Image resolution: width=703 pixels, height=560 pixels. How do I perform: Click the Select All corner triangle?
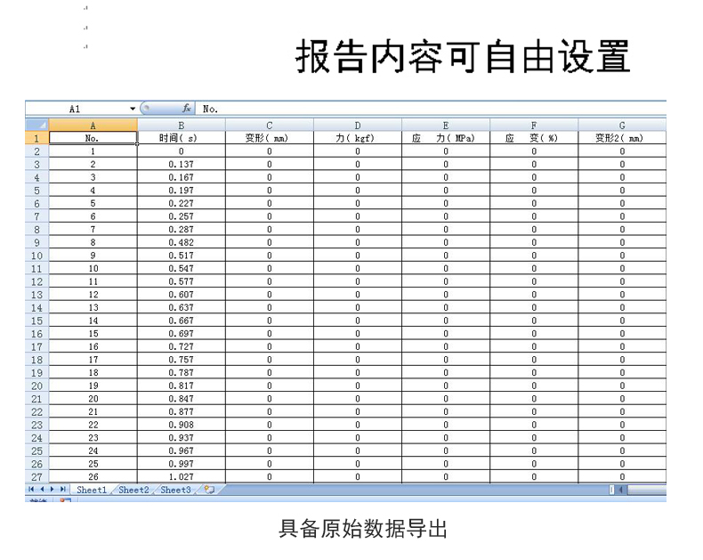tap(37, 126)
